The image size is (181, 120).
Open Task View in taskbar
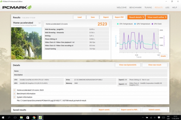(15, 117)
